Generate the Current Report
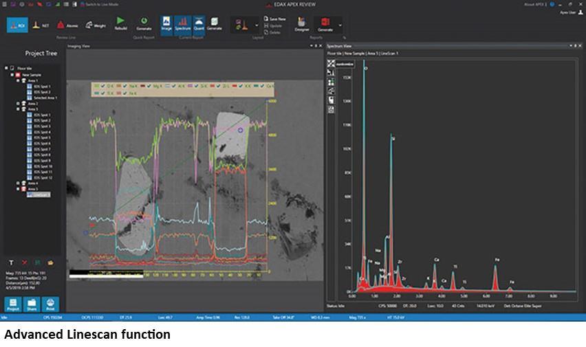 [x=214, y=23]
